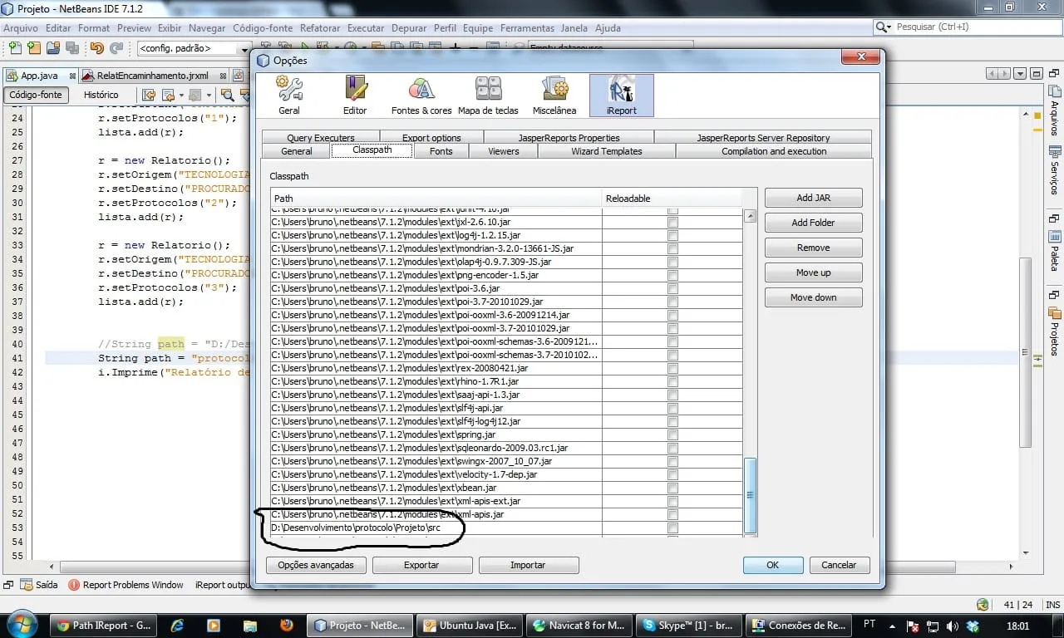Viewport: 1064px width, 638px height.
Task: Switch to RelatEncaminhamento.jrxml editor tab
Action: coord(153,76)
